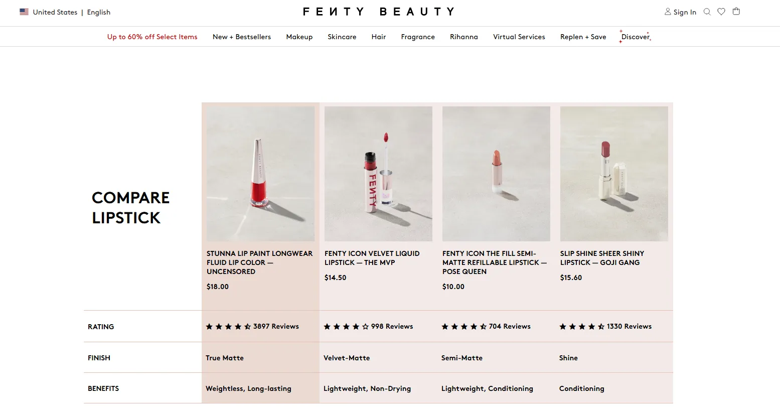Click the Fenty Icon Velvet Liquid Lipstick image

(x=378, y=173)
